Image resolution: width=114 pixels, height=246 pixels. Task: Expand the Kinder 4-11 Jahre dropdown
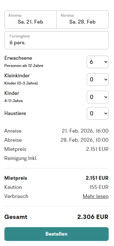(98, 97)
